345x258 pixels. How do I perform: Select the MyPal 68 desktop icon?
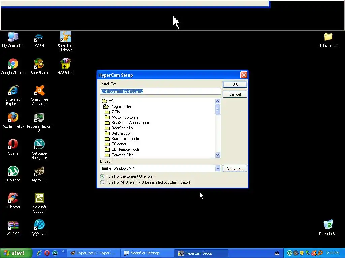tap(39, 174)
